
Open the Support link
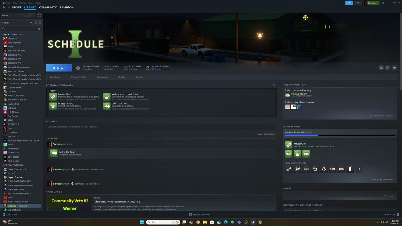click(x=139, y=77)
